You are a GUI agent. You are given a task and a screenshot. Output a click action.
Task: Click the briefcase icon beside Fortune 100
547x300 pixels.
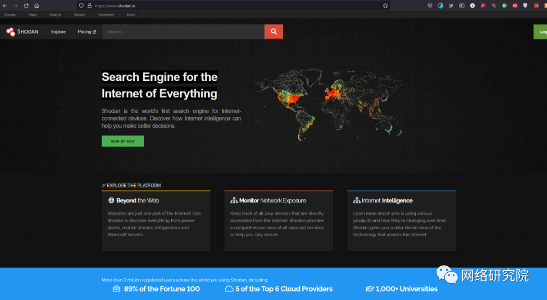tap(116, 289)
